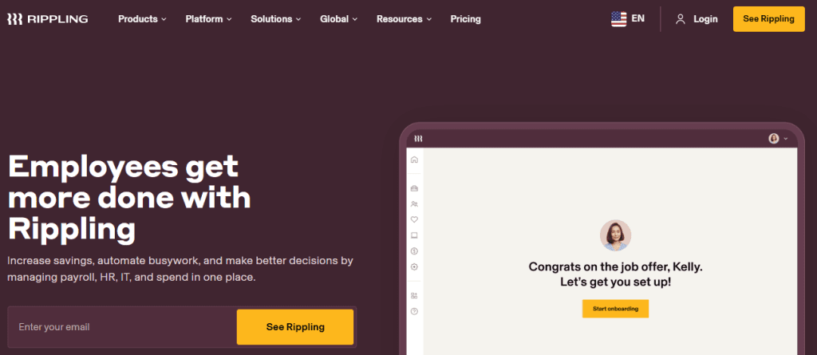Expand the Platform dropdown menu
Image resolution: width=817 pixels, height=355 pixels.
[209, 19]
